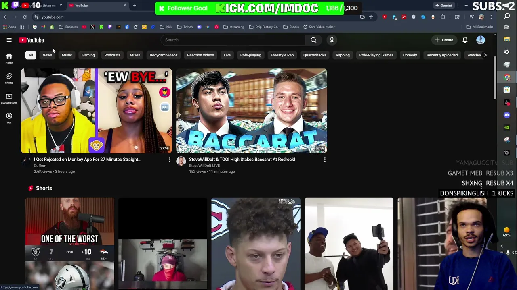Play the 'EW BYE' Monkey App thumbnail
The width and height of the screenshot is (517, 290).
[97, 111]
